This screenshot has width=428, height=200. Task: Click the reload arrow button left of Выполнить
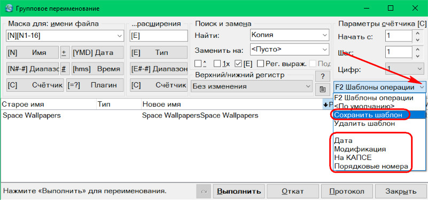tap(204, 191)
